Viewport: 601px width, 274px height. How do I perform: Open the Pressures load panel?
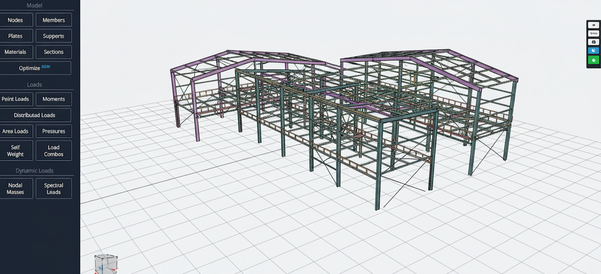54,131
